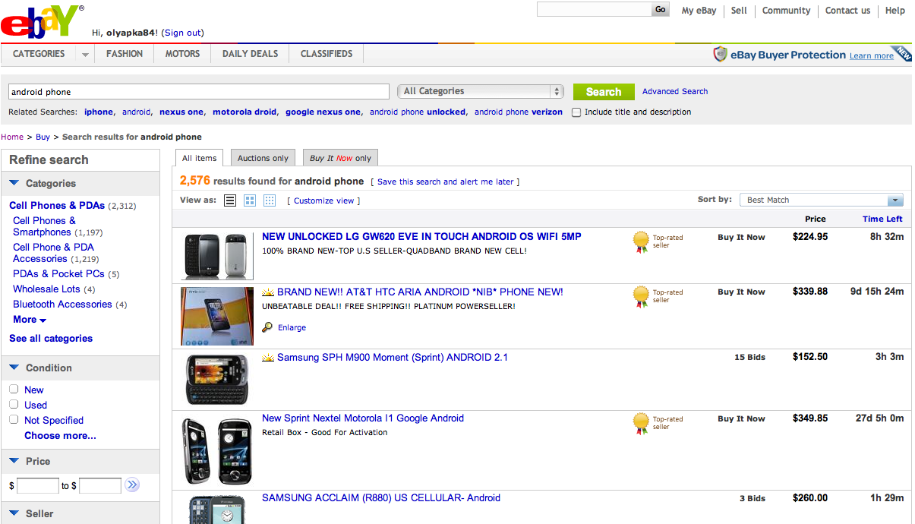Open the Sort by Best Match dropdown

pyautogui.click(x=821, y=200)
